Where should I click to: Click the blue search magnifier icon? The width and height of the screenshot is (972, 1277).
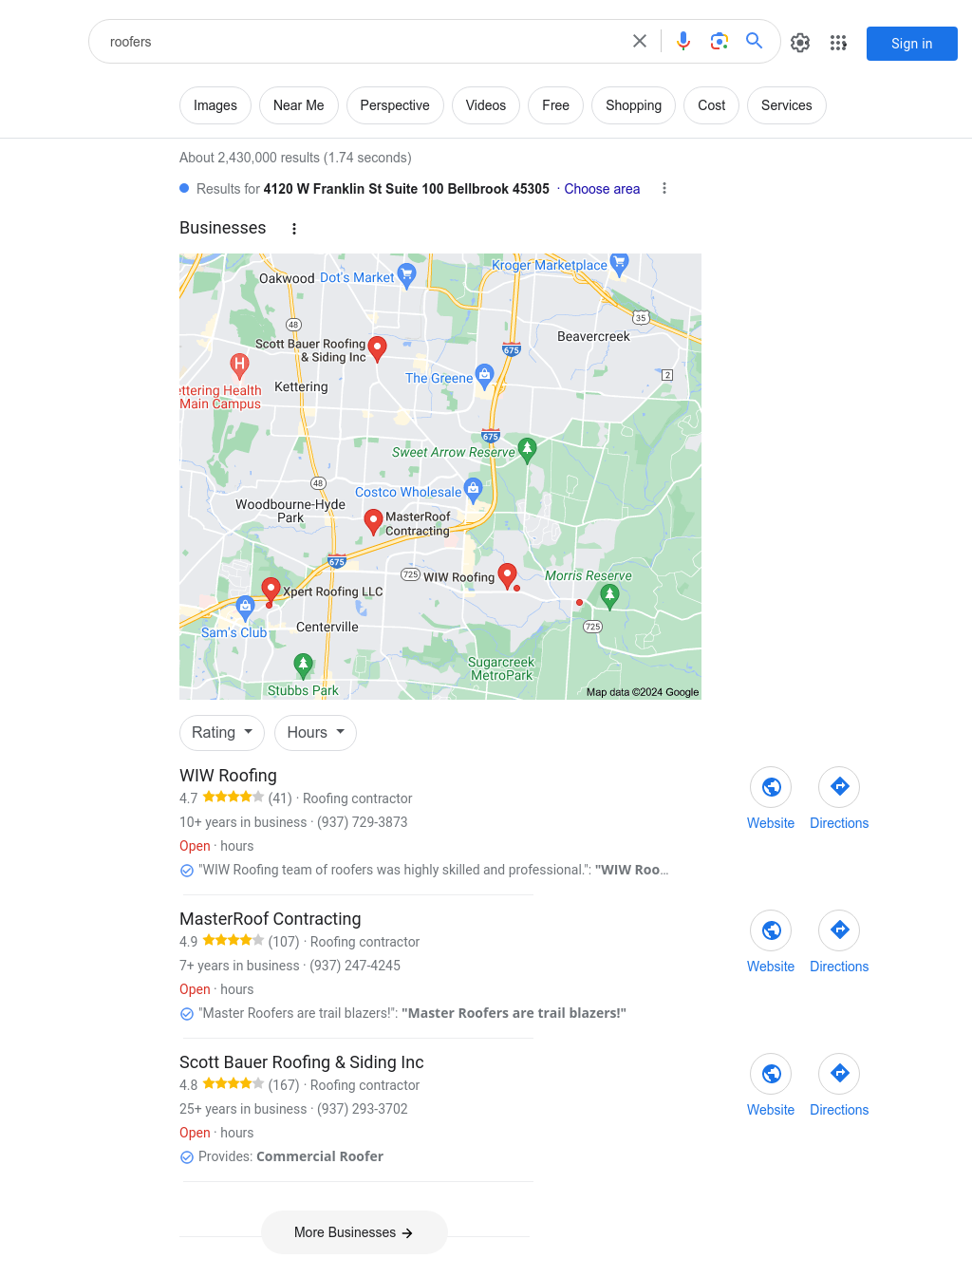755,41
